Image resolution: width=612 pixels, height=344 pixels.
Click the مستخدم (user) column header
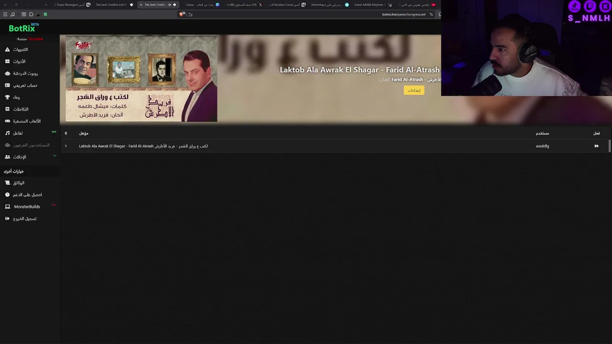(542, 133)
